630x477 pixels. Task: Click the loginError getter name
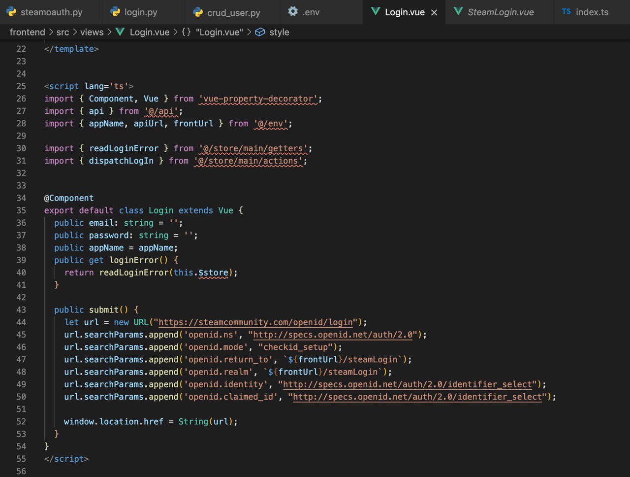pyautogui.click(x=134, y=260)
